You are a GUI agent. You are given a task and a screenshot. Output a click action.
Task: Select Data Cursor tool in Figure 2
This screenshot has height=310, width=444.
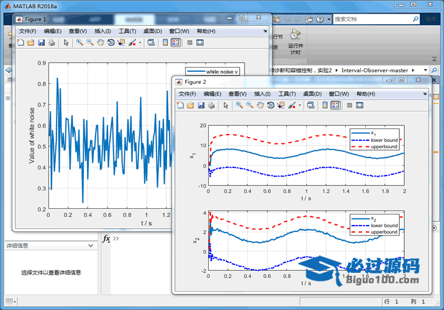[281, 105]
